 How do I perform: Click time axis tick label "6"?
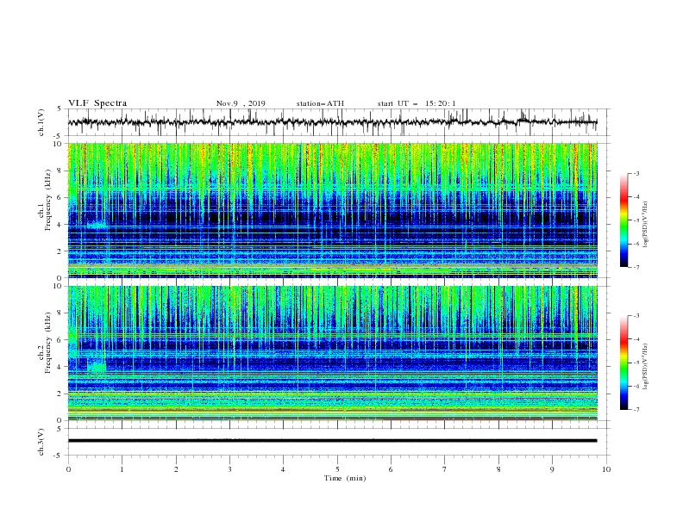click(x=391, y=469)
